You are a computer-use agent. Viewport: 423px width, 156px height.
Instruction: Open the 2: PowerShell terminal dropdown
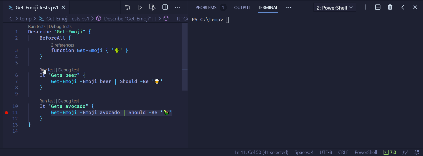point(335,8)
